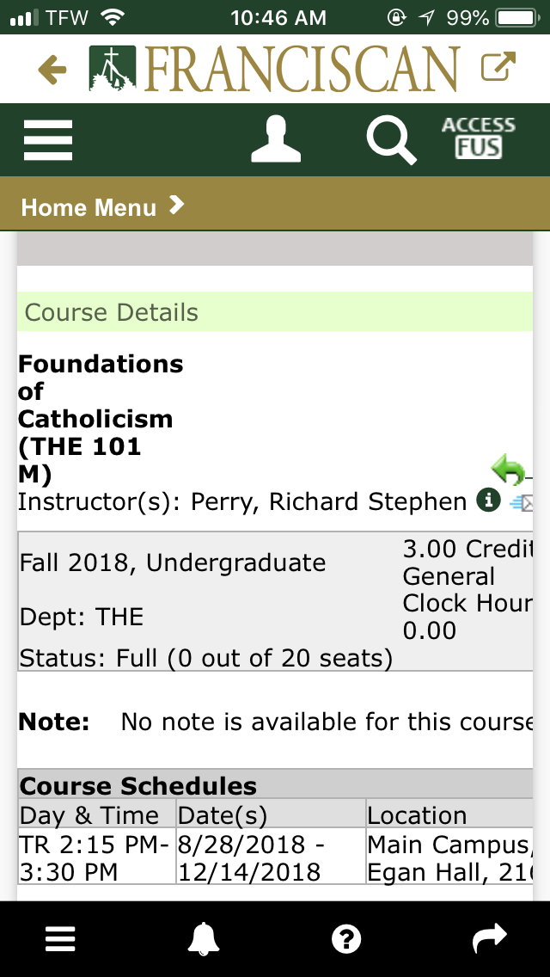Screen dimensions: 550x977
Task: Open page in external browser icon
Action: click(498, 68)
